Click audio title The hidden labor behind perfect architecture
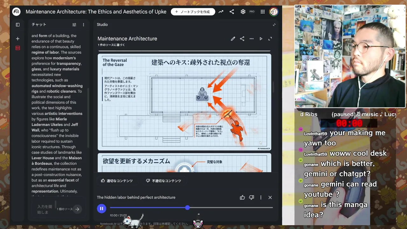The image size is (407, 229). tap(136, 198)
